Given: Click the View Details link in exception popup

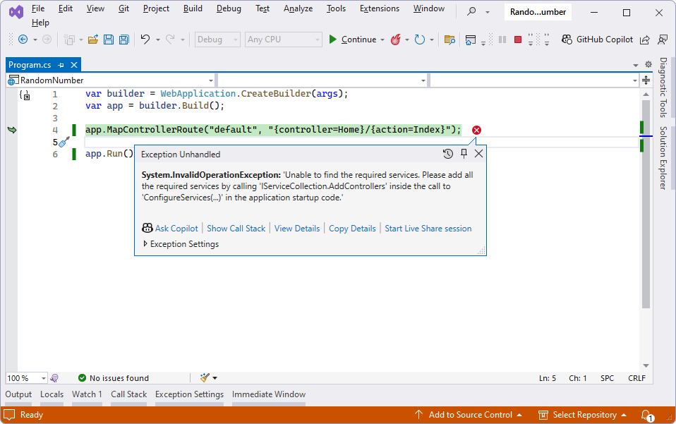Looking at the screenshot, I should 296,228.
